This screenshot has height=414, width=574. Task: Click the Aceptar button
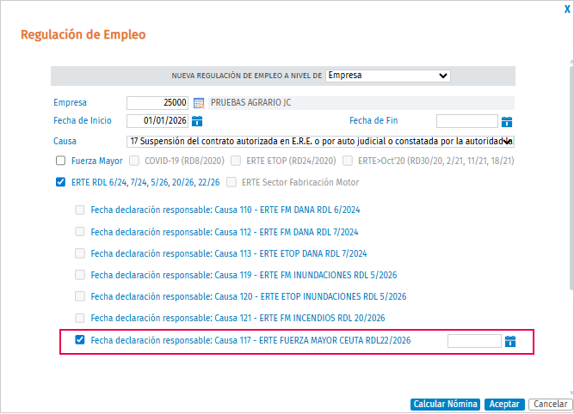(x=504, y=405)
